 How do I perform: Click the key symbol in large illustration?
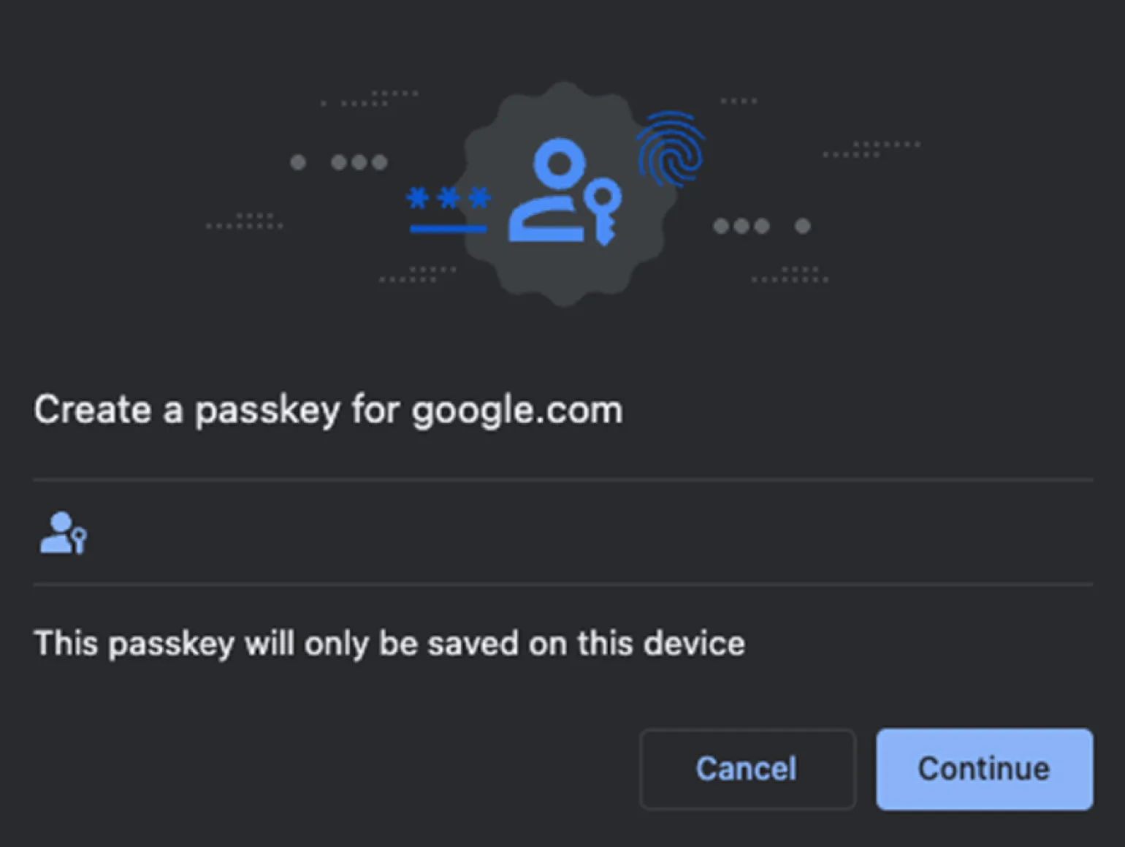click(x=606, y=211)
